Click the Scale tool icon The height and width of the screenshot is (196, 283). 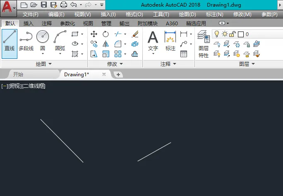[106, 54]
